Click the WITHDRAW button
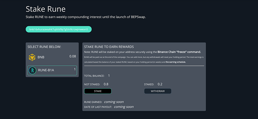The image size is (258, 119). [158, 91]
